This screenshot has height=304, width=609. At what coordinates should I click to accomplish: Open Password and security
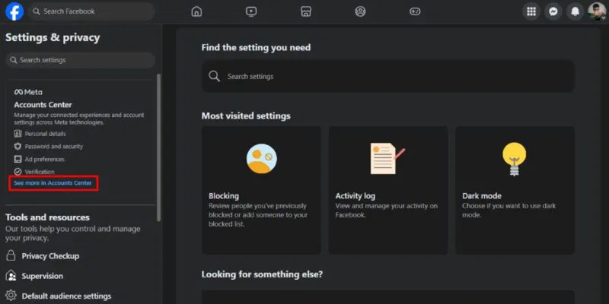pos(54,147)
